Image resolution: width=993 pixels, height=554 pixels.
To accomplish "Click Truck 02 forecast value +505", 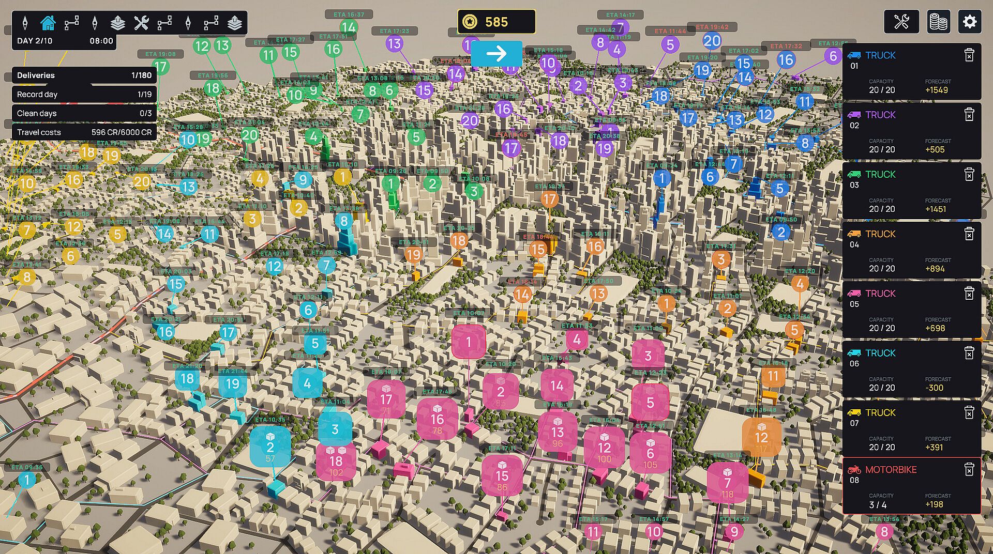I will [x=935, y=149].
